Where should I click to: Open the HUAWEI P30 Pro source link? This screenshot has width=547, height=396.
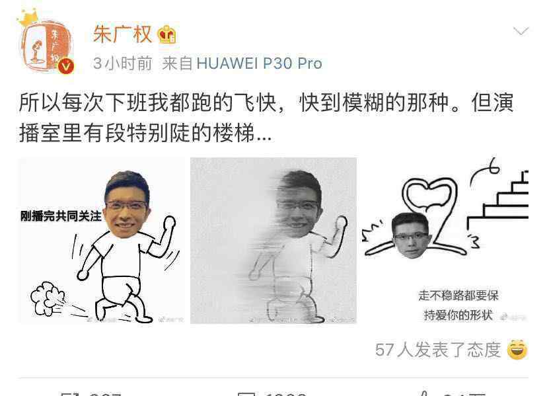(259, 63)
